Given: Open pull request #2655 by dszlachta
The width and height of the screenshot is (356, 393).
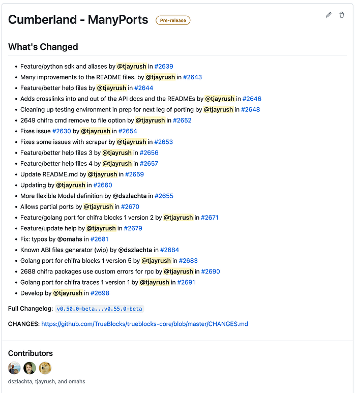Looking at the screenshot, I should tap(164, 196).
